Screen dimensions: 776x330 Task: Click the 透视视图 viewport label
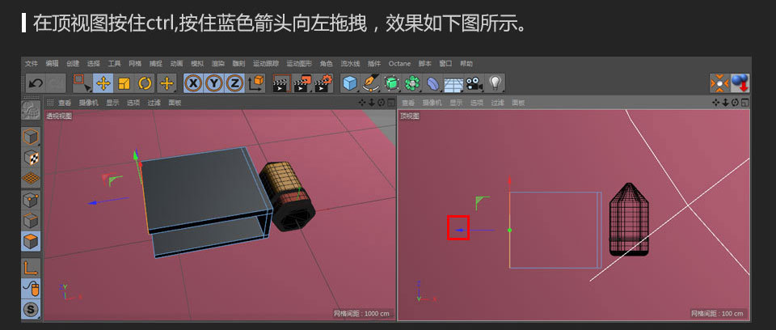tap(59, 116)
